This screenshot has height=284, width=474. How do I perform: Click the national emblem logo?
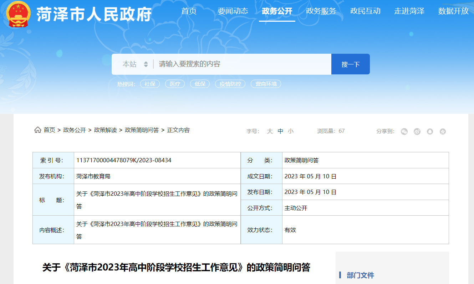coord(19,14)
